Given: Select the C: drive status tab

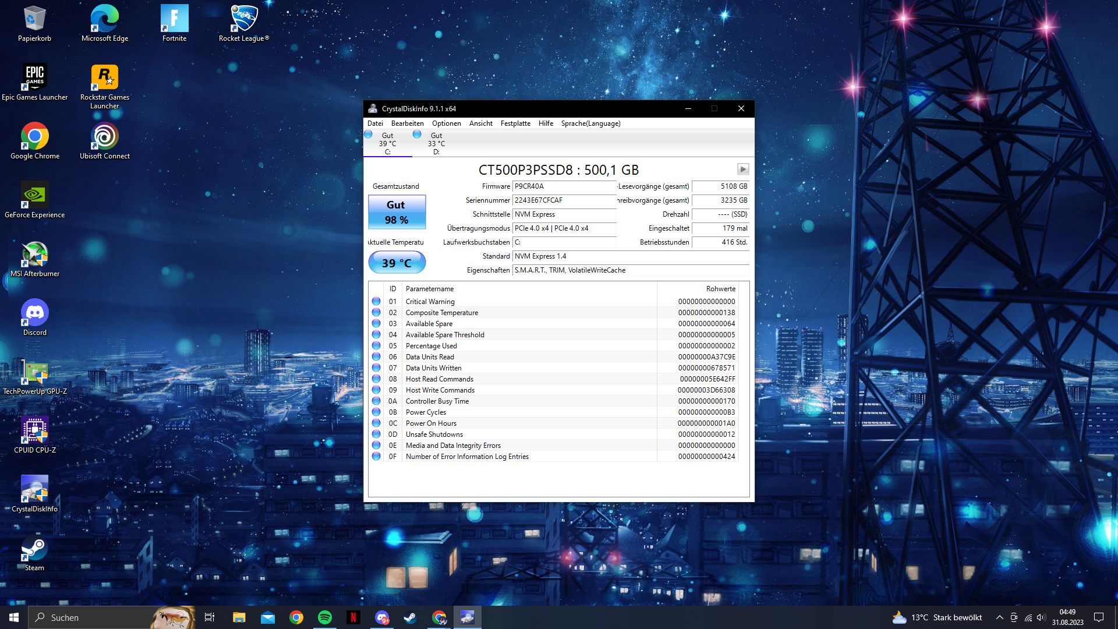Looking at the screenshot, I should click(x=387, y=143).
